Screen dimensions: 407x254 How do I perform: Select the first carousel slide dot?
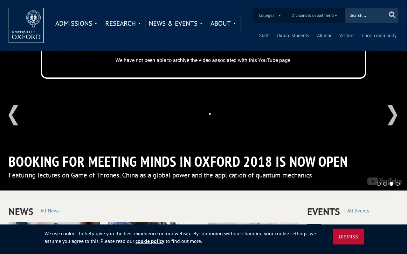coord(379,184)
